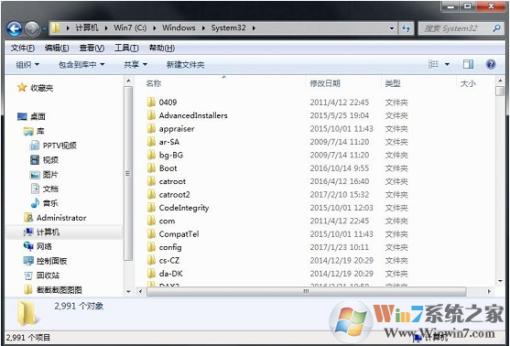The height and width of the screenshot is (346, 510).
Task: Click the 新建文件夹 button
Action: click(x=185, y=64)
